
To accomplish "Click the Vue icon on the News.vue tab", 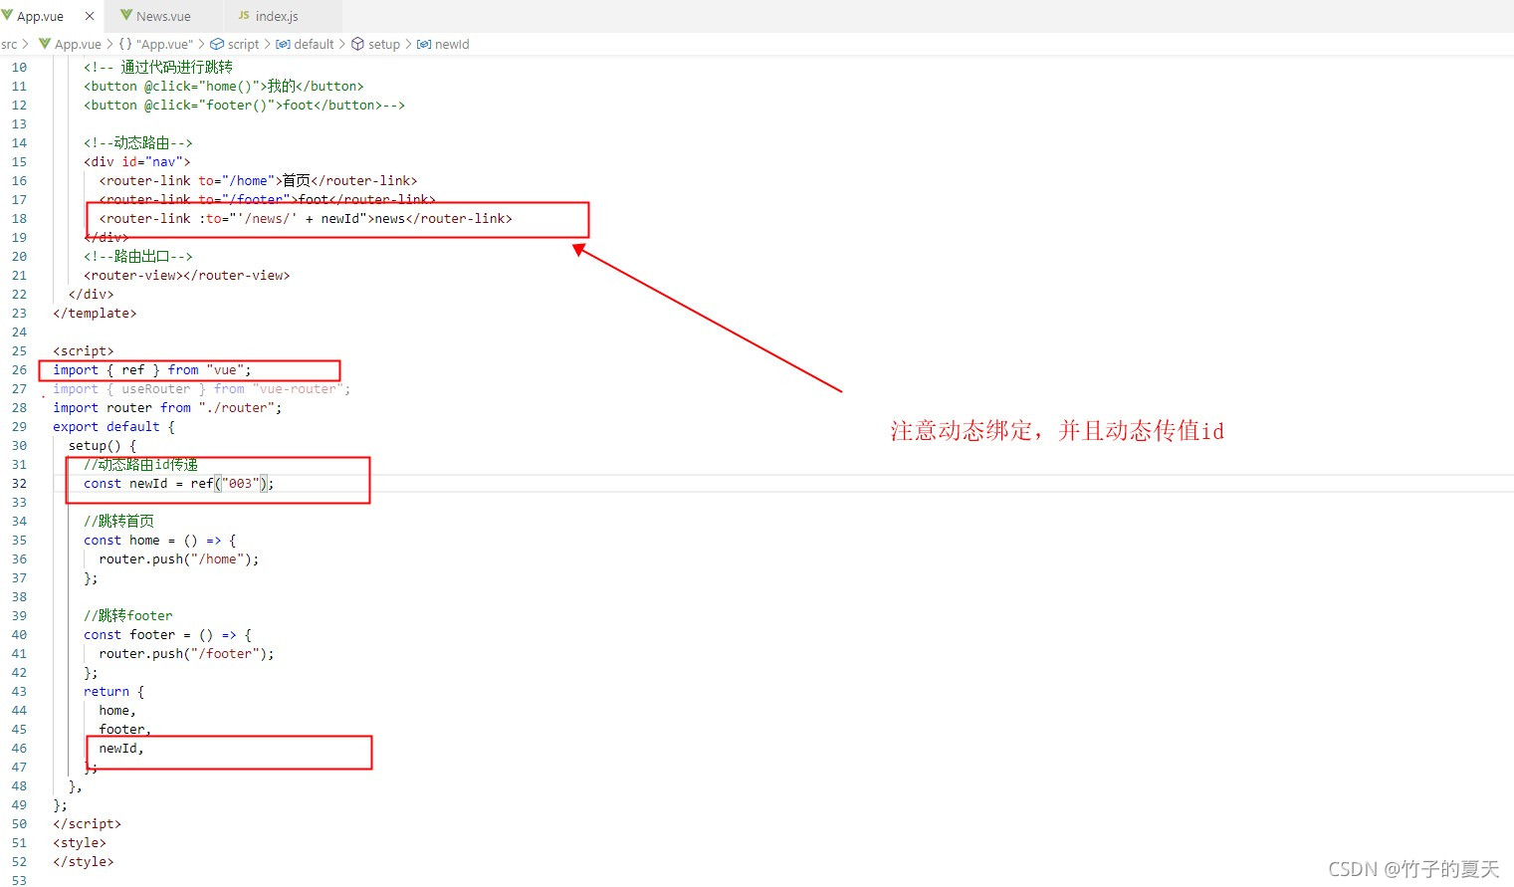I will [x=126, y=15].
